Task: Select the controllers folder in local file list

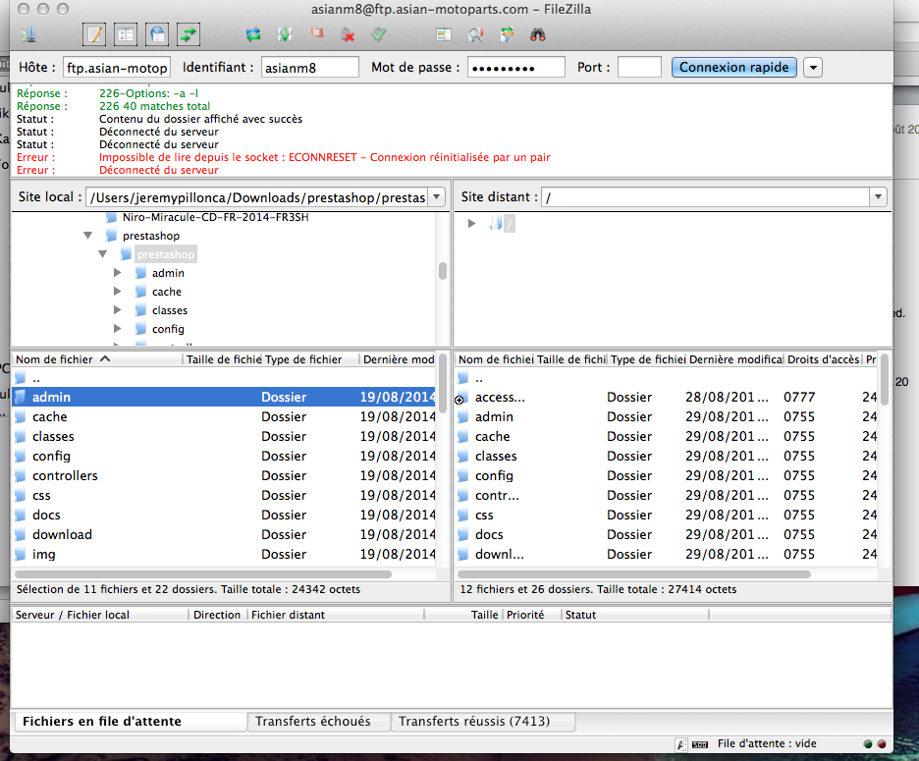Action: pos(224,475)
